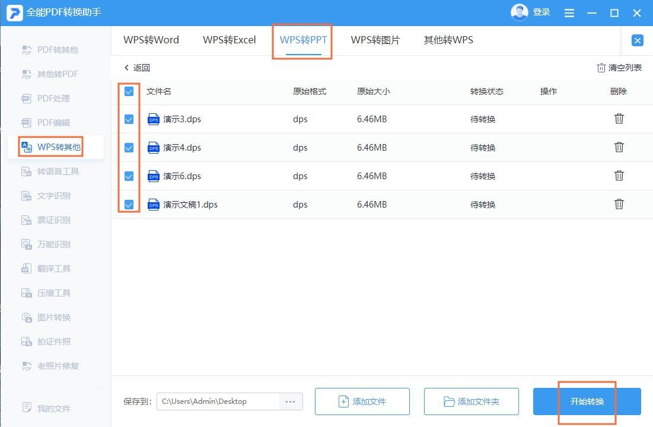Toggle the select-all checkbox in the header
This screenshot has width=653, height=427.
coord(129,91)
